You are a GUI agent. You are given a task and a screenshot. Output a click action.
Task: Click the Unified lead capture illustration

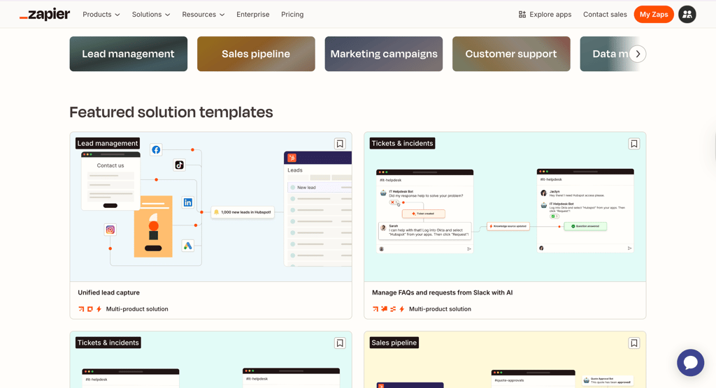pyautogui.click(x=211, y=207)
